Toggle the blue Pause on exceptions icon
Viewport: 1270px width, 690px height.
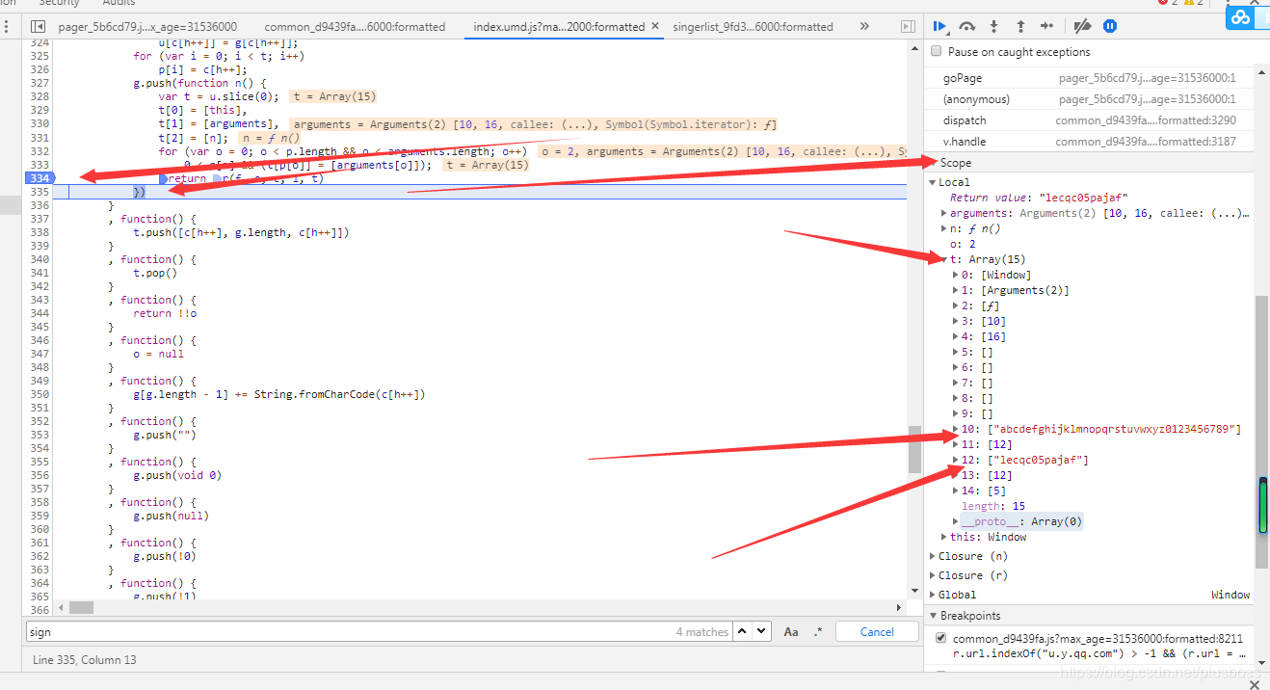click(1110, 26)
